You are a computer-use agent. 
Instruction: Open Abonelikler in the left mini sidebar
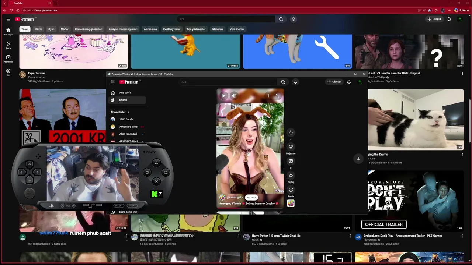pyautogui.click(x=8, y=59)
